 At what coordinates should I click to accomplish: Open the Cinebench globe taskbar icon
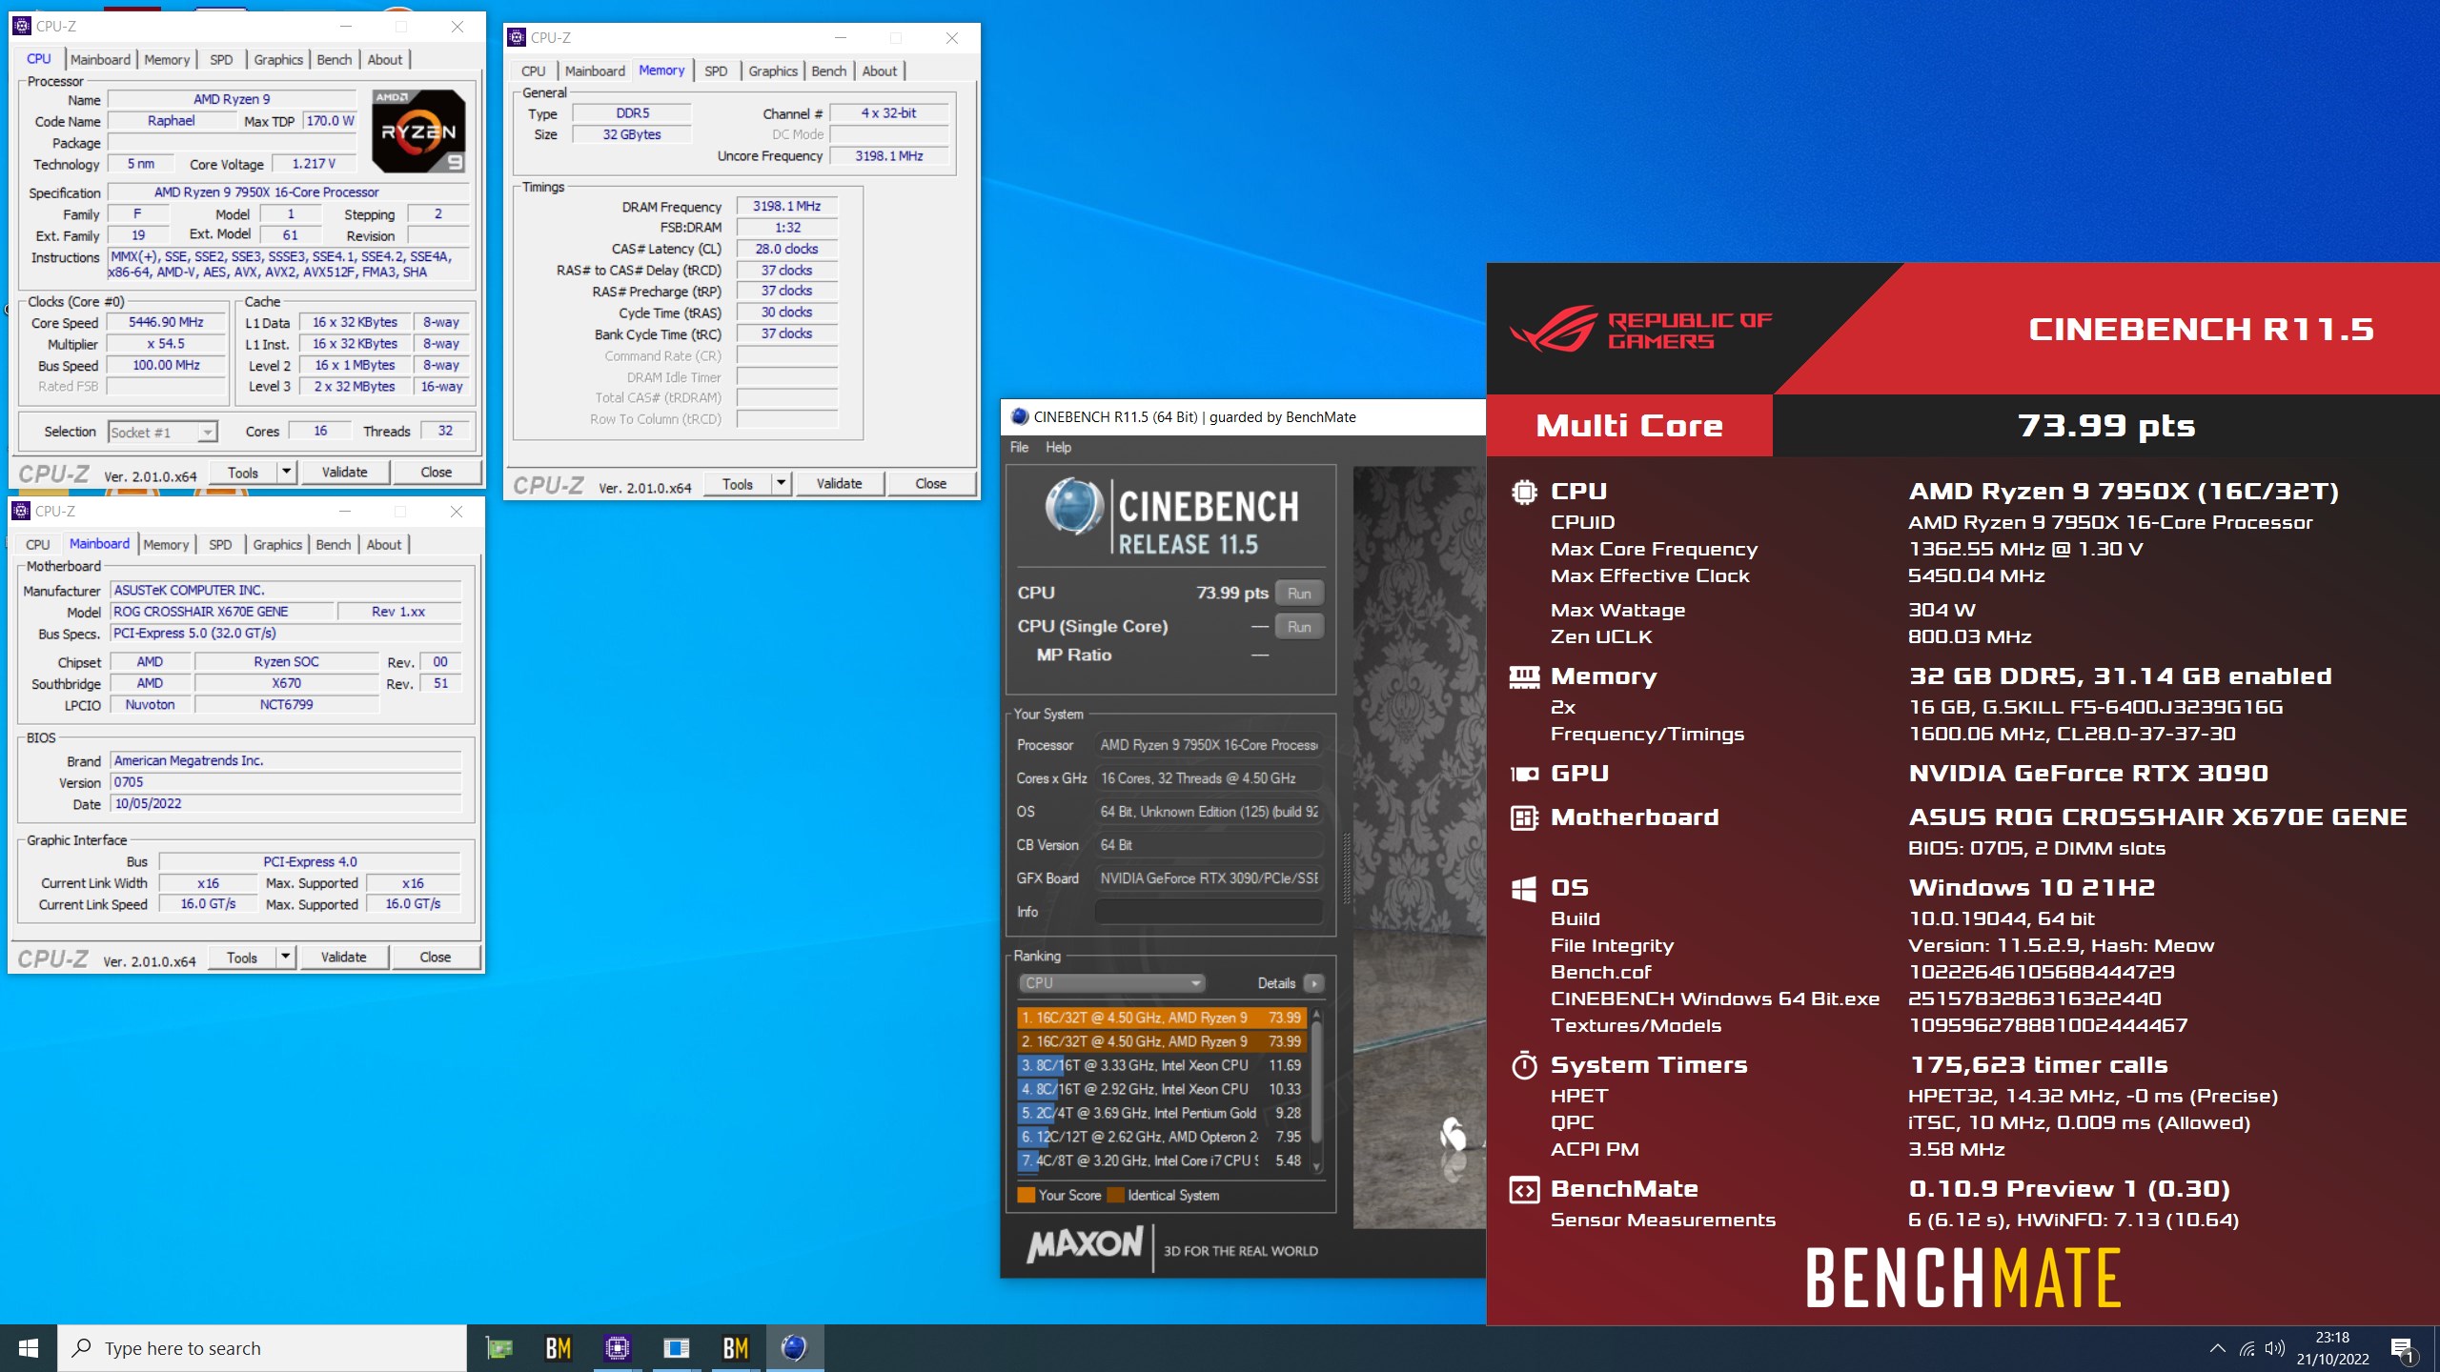(794, 1348)
